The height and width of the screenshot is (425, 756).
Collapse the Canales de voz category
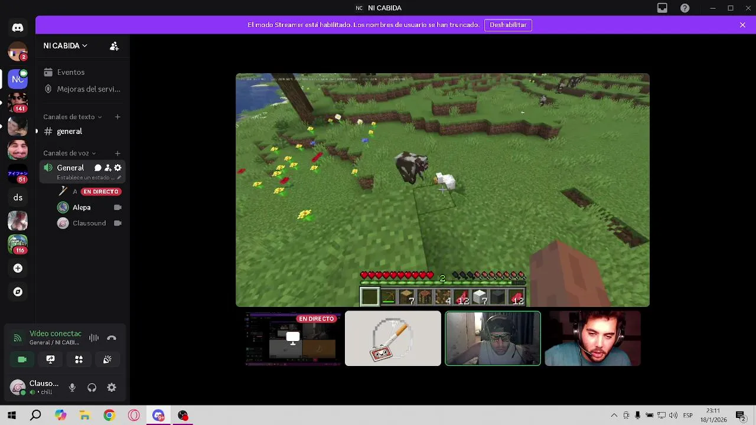click(x=69, y=153)
